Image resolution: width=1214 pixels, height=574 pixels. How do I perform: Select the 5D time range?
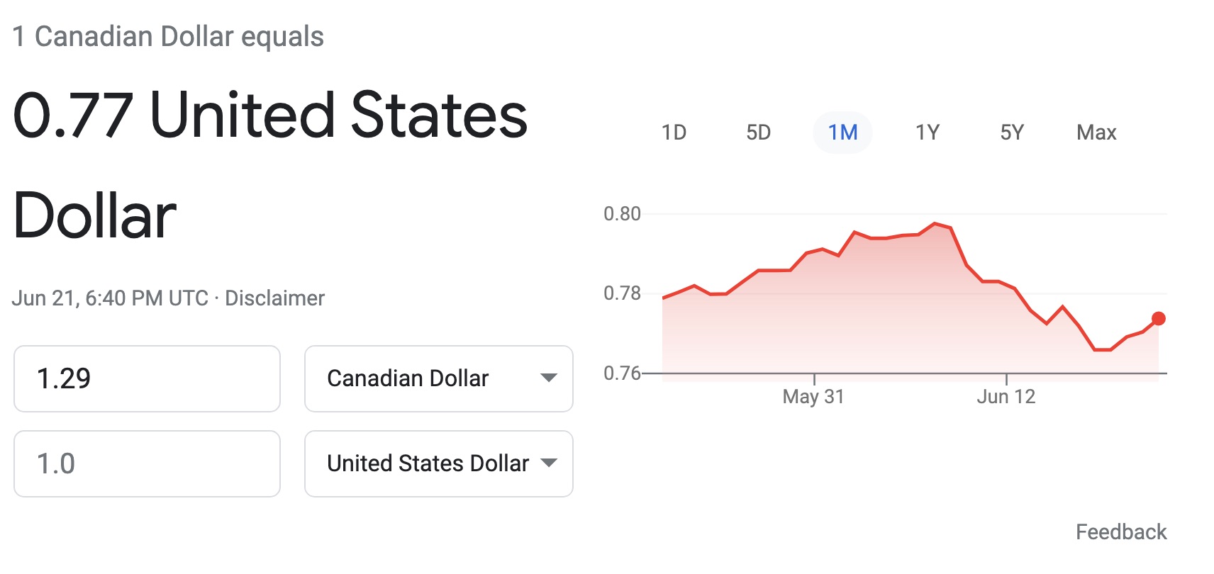pos(758,132)
